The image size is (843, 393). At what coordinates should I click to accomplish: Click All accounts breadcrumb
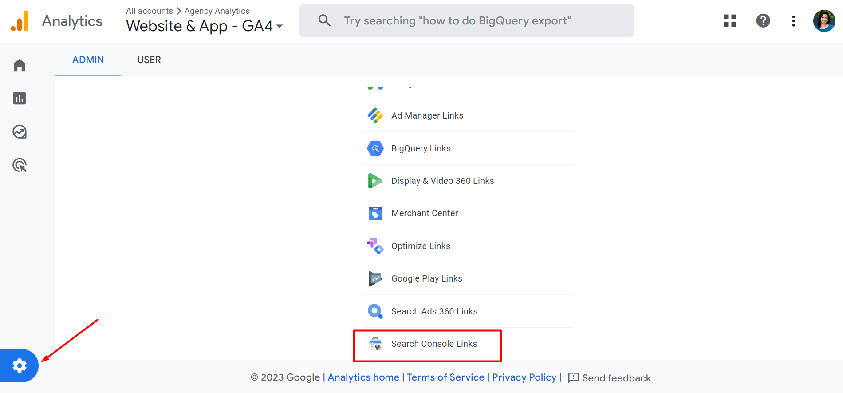pos(150,11)
